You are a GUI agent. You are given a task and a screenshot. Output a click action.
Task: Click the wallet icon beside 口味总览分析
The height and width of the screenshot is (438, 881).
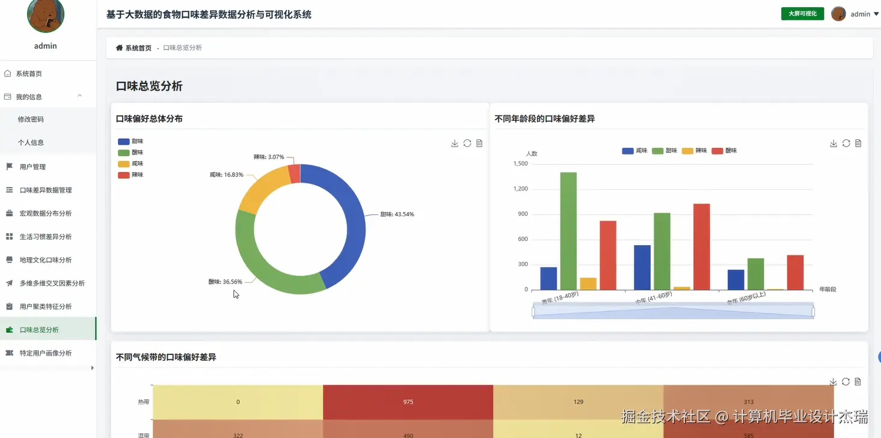pyautogui.click(x=9, y=330)
